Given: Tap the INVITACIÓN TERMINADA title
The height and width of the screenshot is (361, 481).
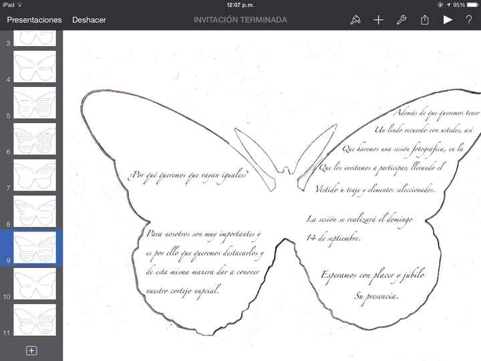Looking at the screenshot, I should pos(240,20).
